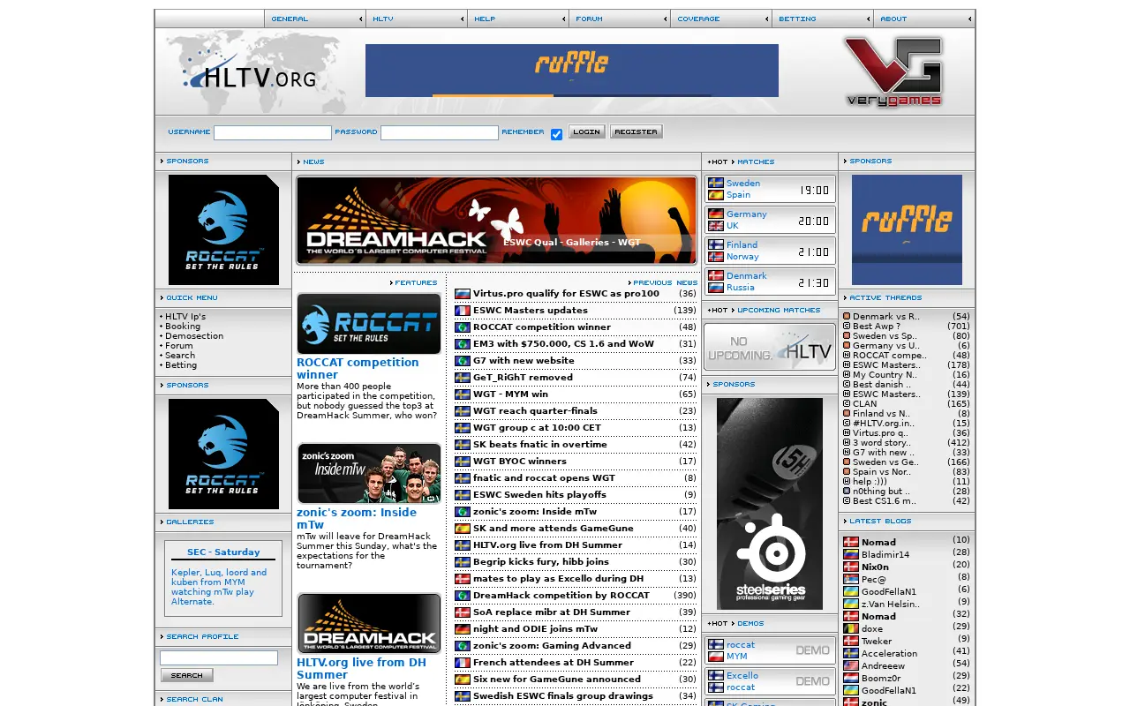
Task: Focus the Password input field
Action: 440,132
